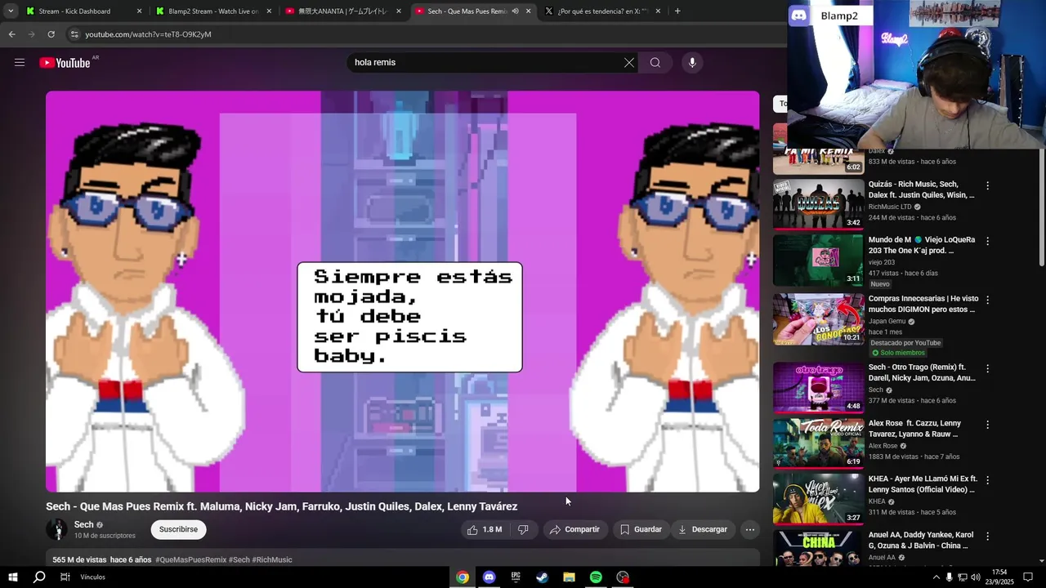Open options for Anuel AA China video
Image resolution: width=1046 pixels, height=588 pixels.
(987, 537)
